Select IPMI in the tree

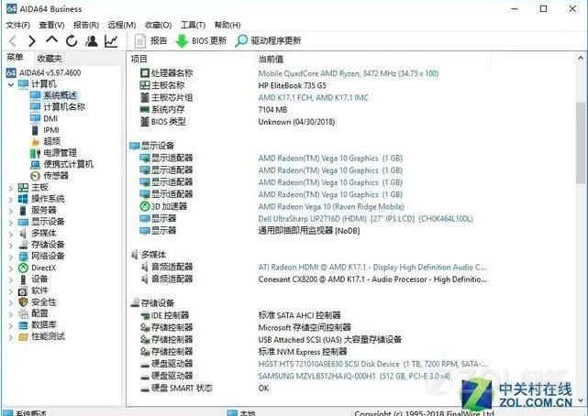(51, 130)
